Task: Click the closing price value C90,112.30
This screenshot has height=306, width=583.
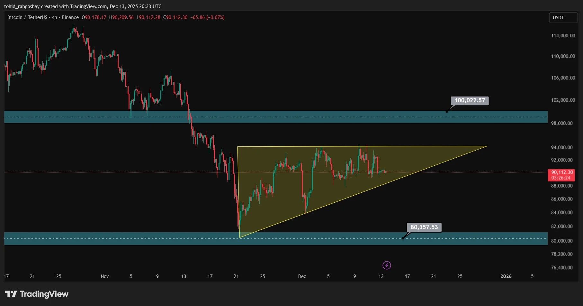Action: tap(175, 17)
